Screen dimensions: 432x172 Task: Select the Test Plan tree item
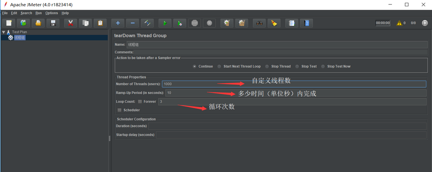click(x=19, y=32)
